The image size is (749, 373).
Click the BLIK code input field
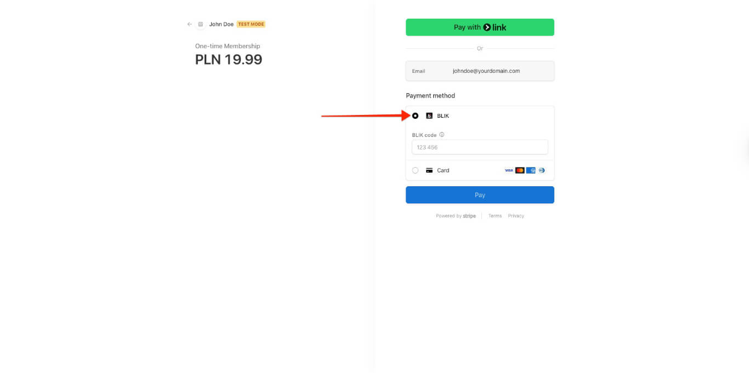pos(480,147)
